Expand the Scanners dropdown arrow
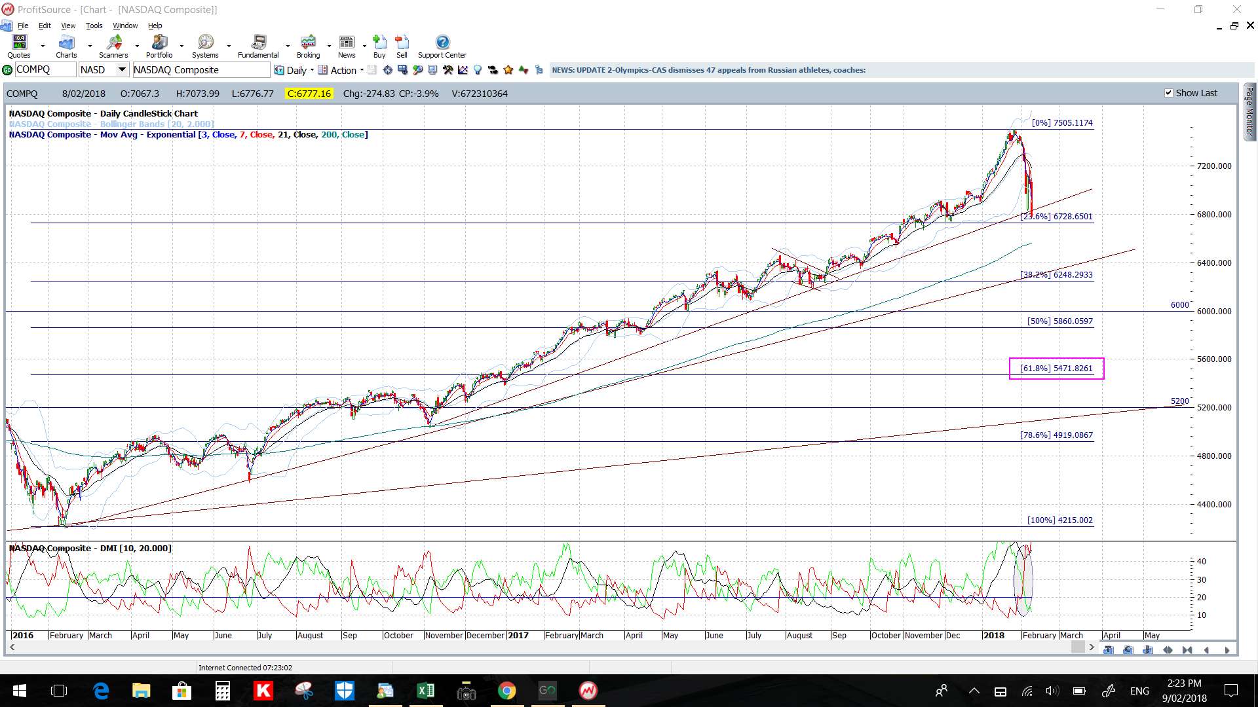Viewport: 1258px width, 707px height. pyautogui.click(x=137, y=46)
